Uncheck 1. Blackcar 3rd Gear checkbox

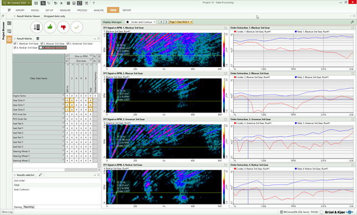point(15,43)
